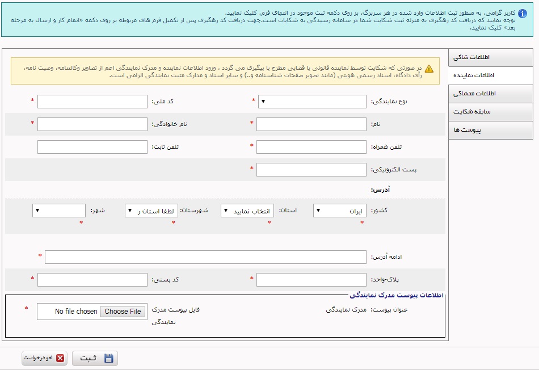
Task: Open the اطلاعات متشاکی tab
Action: (491, 94)
